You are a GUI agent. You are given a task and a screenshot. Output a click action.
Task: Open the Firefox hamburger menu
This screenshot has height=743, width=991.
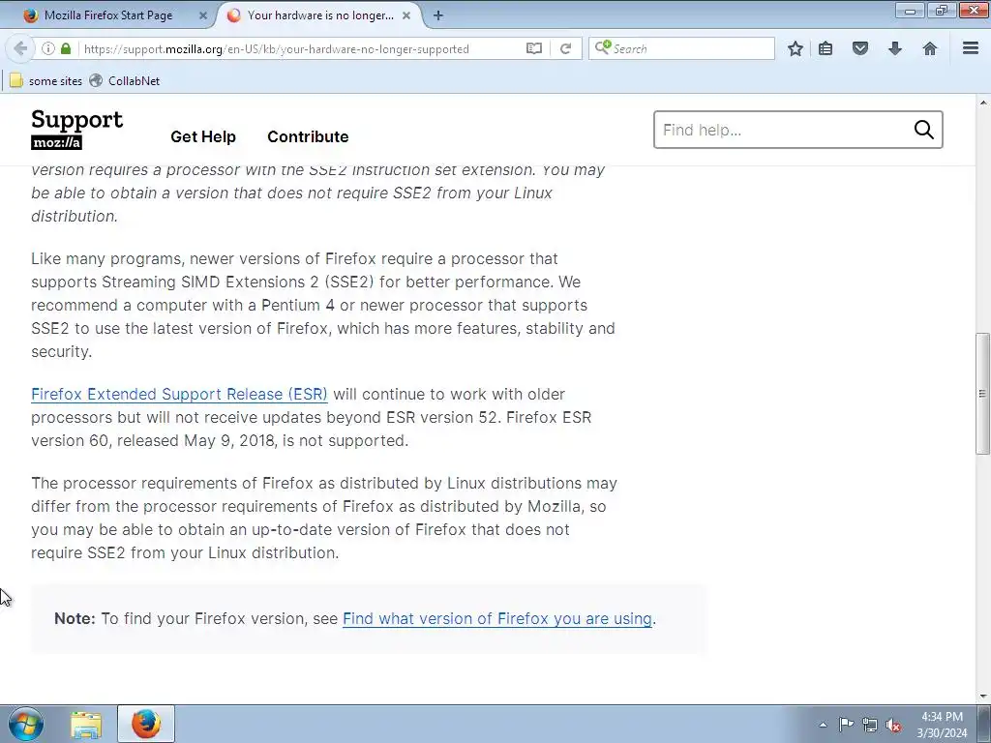pos(971,48)
